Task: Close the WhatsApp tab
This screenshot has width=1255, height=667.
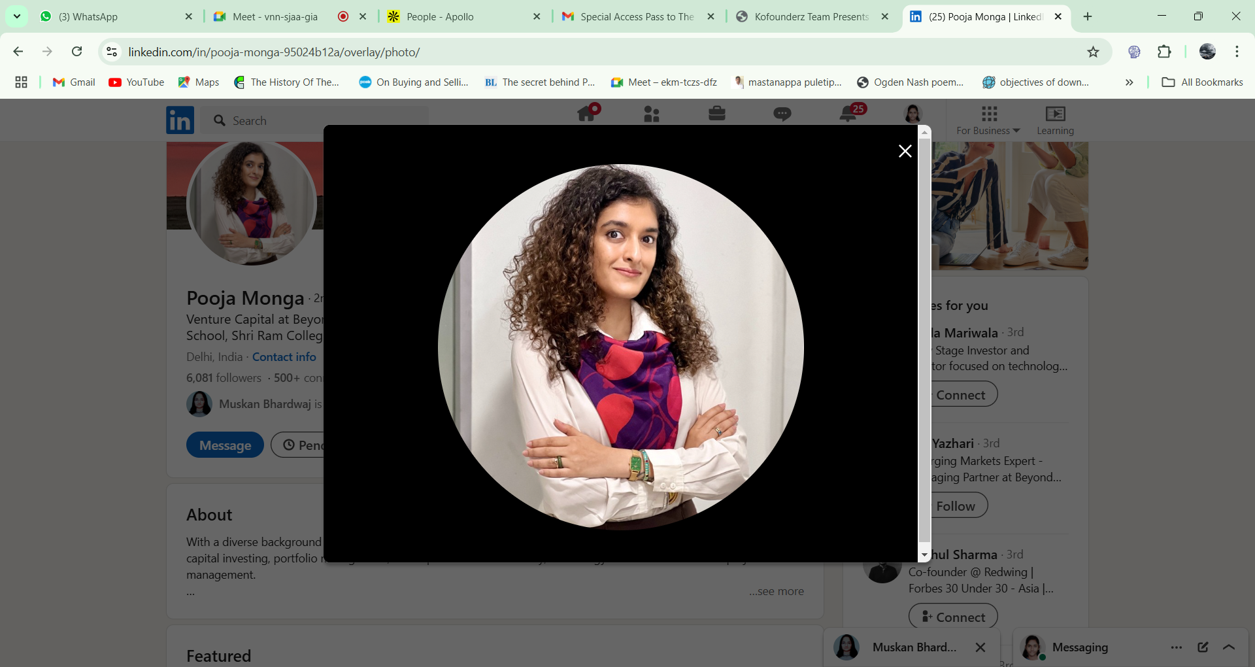Action: [x=189, y=17]
